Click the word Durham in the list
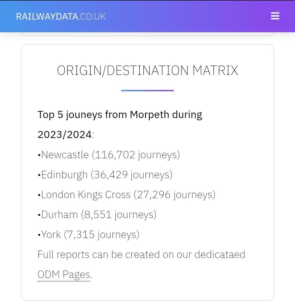Screen dimensions: 295x305 tap(59, 215)
